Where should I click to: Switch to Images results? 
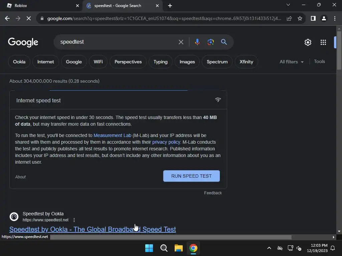coord(187,62)
